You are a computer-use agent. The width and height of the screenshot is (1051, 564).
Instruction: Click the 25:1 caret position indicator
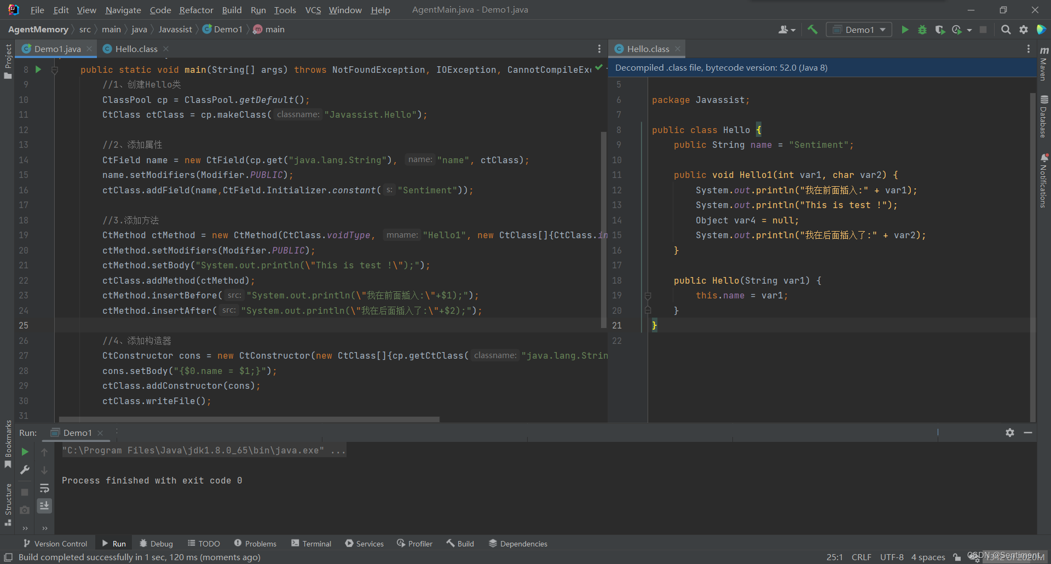(835, 557)
